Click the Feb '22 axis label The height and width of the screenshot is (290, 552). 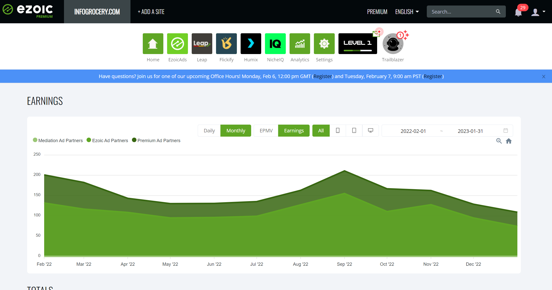click(x=44, y=264)
